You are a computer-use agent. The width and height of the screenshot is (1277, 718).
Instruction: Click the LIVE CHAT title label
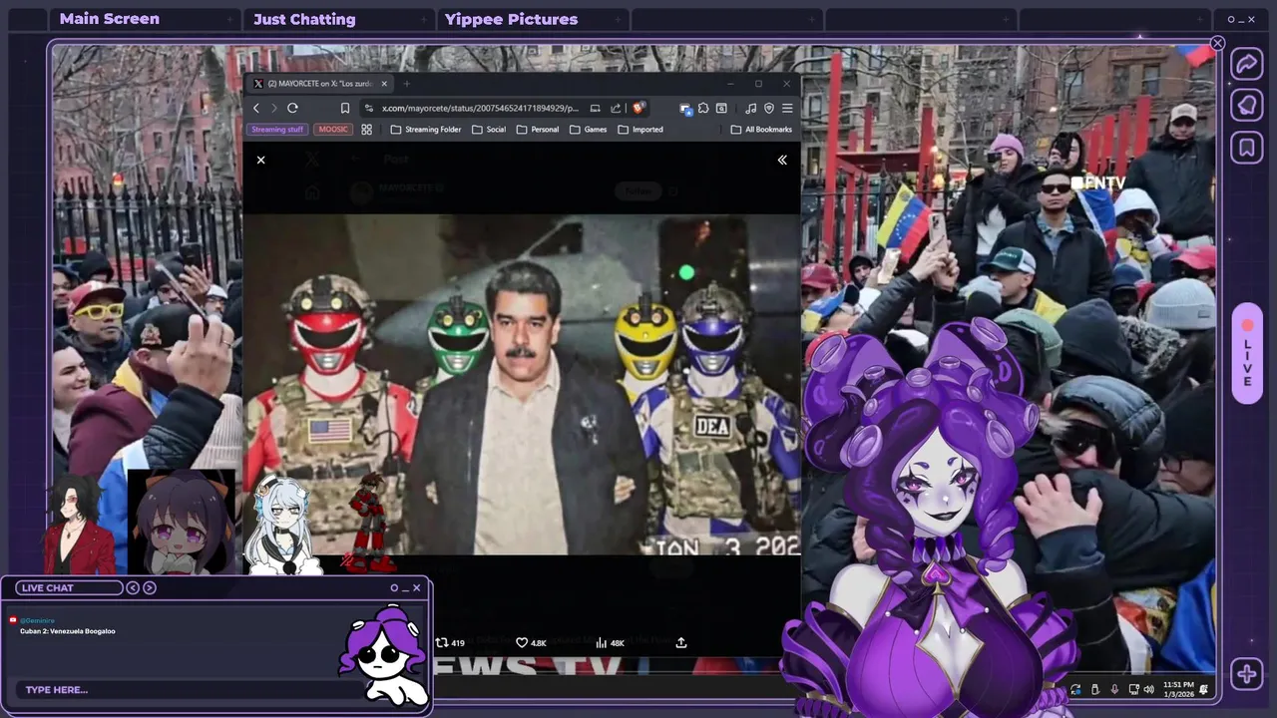pos(48,588)
